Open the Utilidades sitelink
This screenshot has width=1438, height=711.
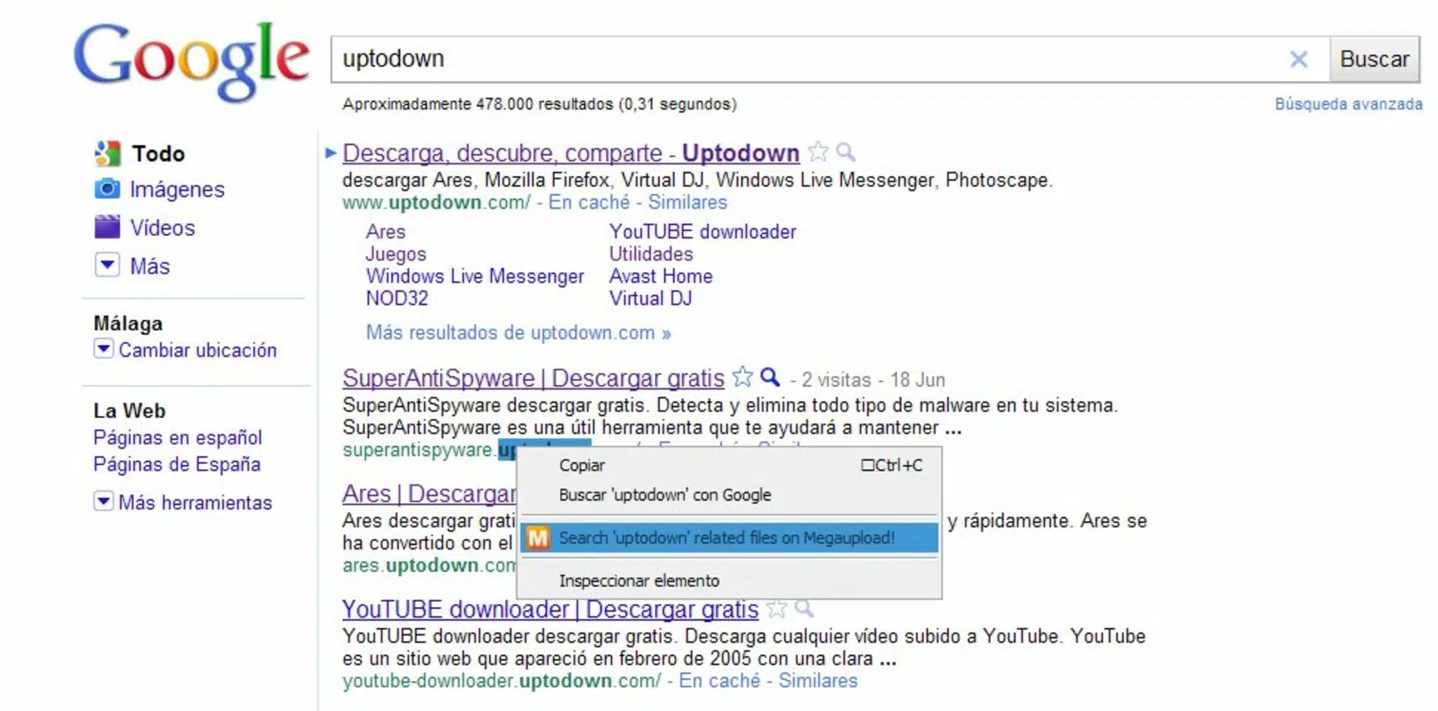click(x=651, y=254)
